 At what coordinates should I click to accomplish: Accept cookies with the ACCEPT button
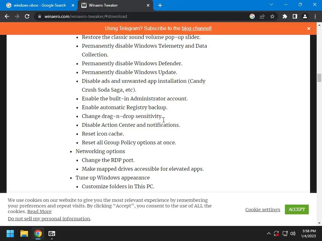pos(297,209)
